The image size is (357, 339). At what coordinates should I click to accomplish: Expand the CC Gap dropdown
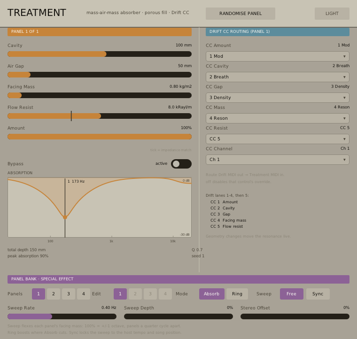tap(278, 98)
